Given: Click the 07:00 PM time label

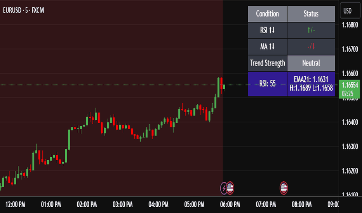Looking at the screenshot, I should click(266, 204).
